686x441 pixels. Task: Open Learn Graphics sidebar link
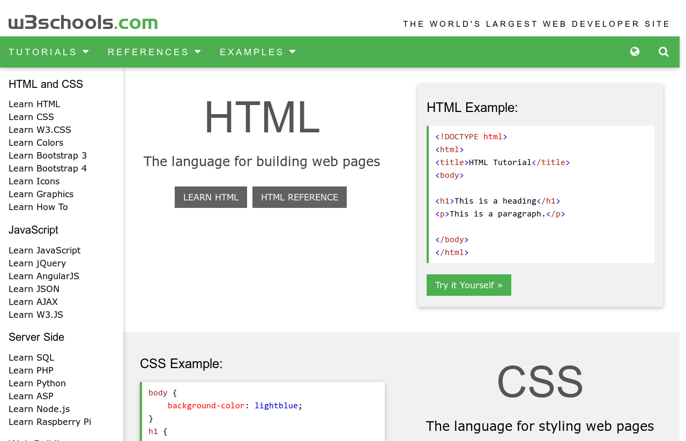tap(41, 194)
